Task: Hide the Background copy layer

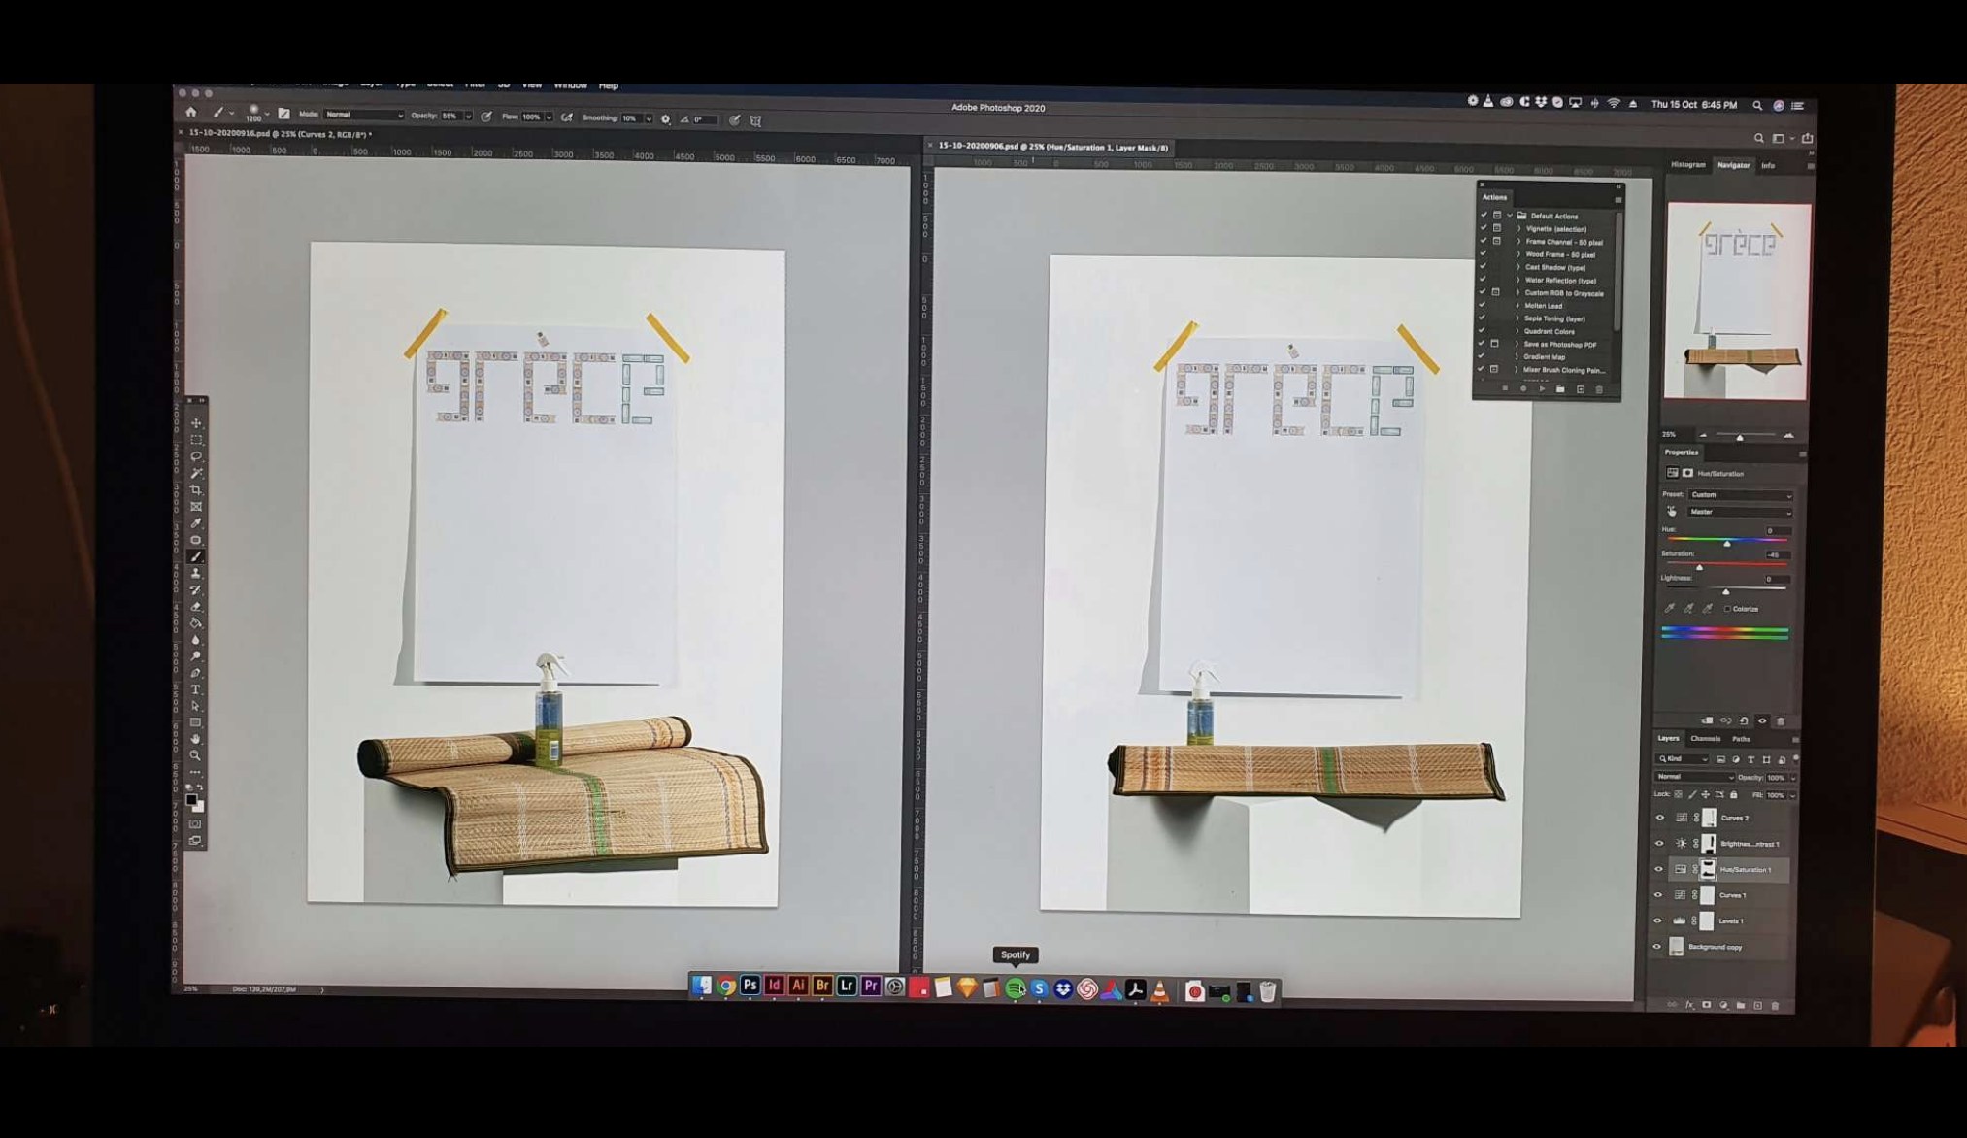Action: pyautogui.click(x=1657, y=947)
